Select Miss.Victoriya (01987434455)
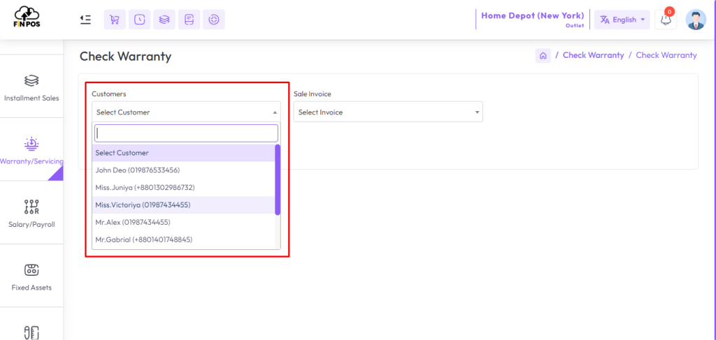This screenshot has height=340, width=716. tap(184, 205)
